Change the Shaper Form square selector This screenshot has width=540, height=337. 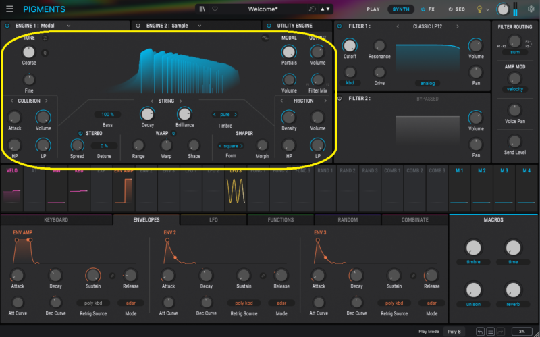(231, 146)
